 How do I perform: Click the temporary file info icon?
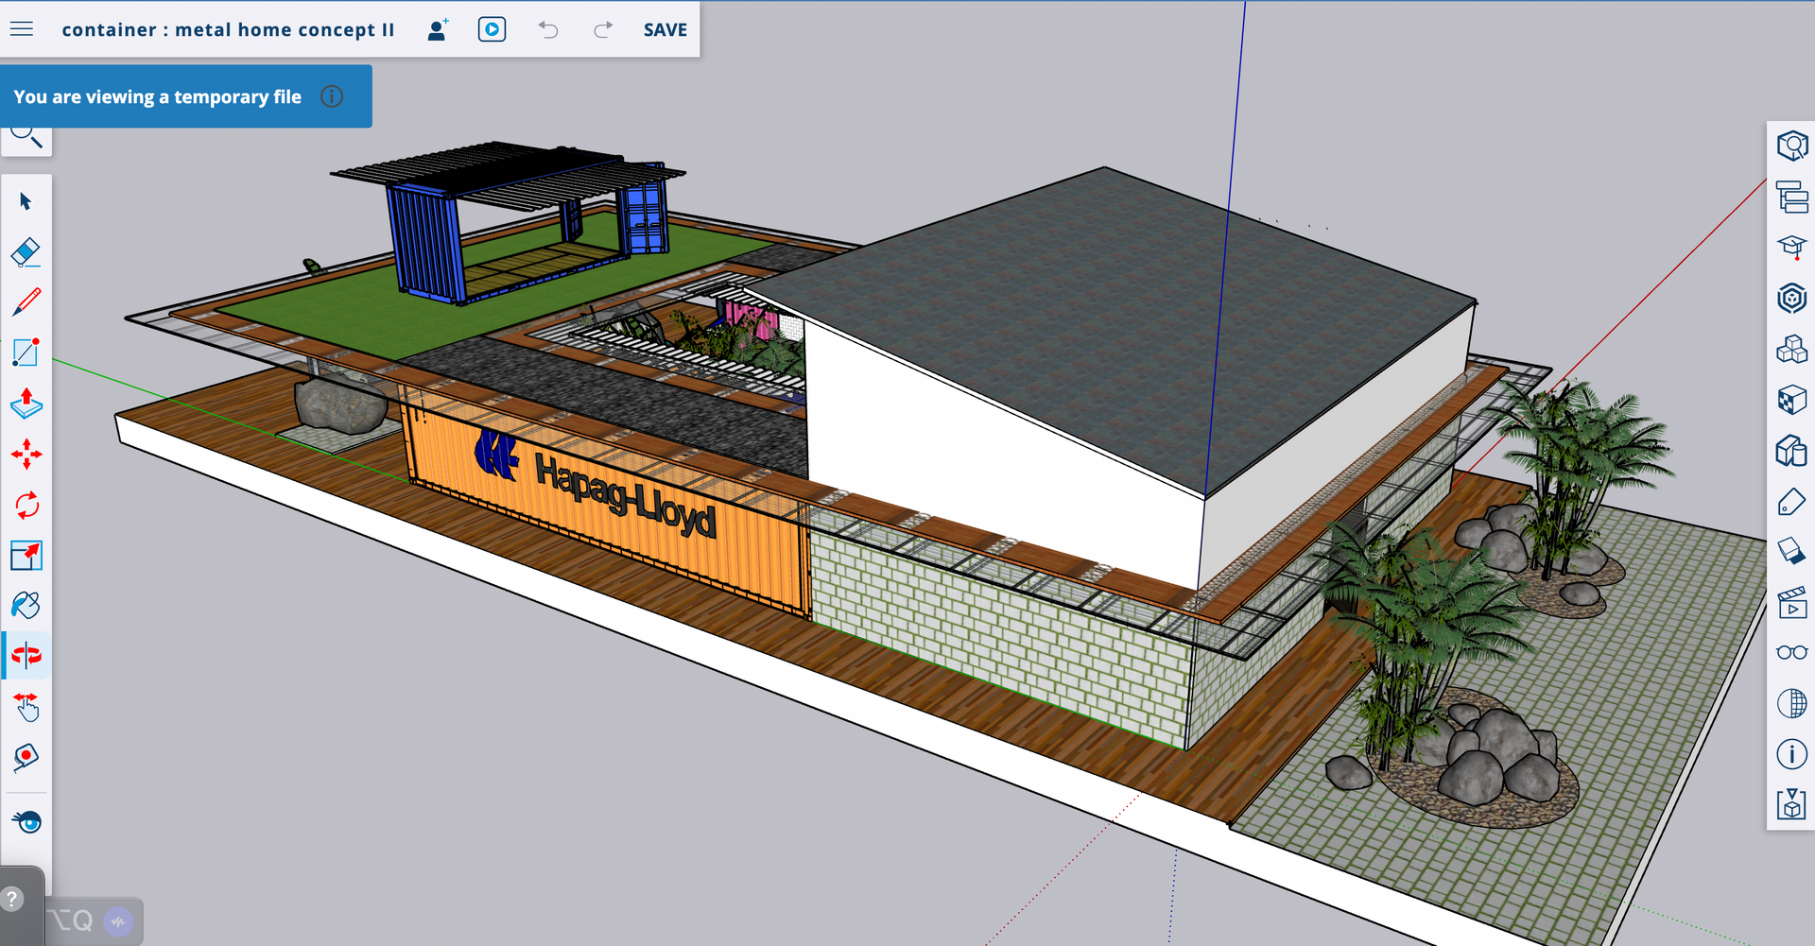click(x=332, y=96)
